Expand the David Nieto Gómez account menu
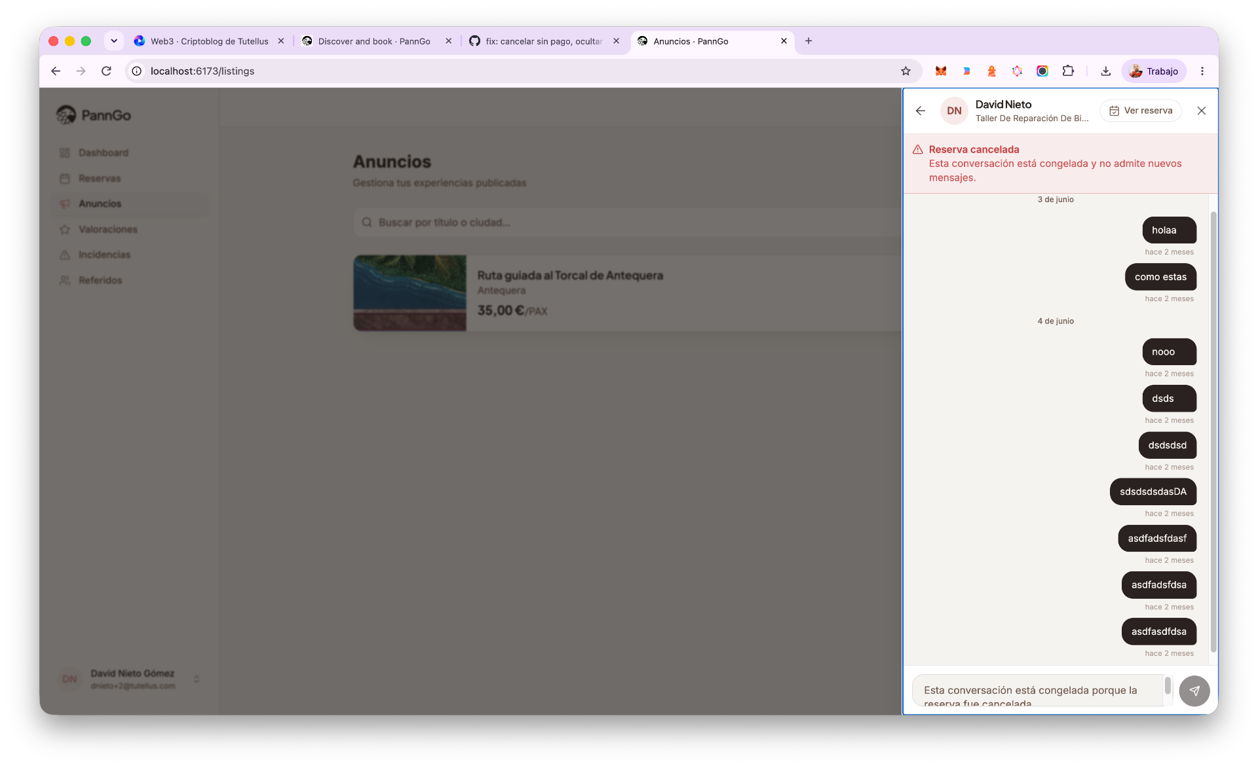This screenshot has height=767, width=1258. (x=129, y=679)
